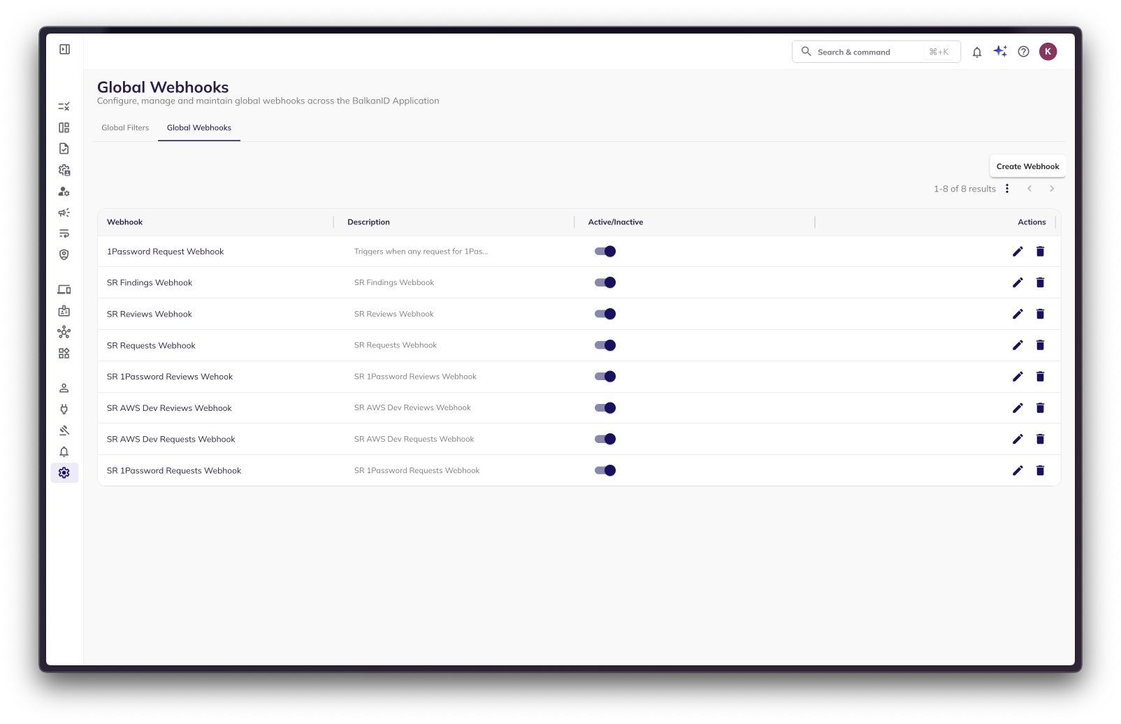Open the AI sparkle assistant icon
The width and height of the screenshot is (1121, 724).
pyautogui.click(x=1000, y=52)
